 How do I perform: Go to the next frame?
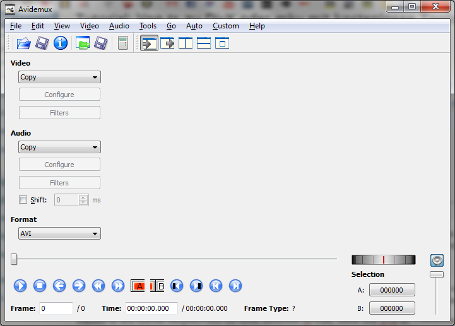click(79, 286)
